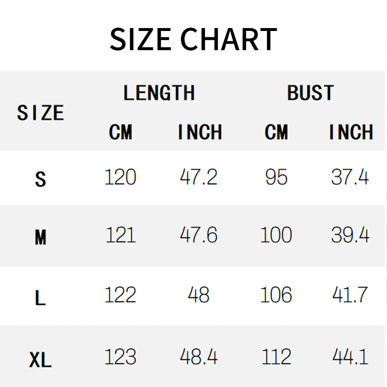Select the INCH subheader under LENGTH

click(x=200, y=132)
